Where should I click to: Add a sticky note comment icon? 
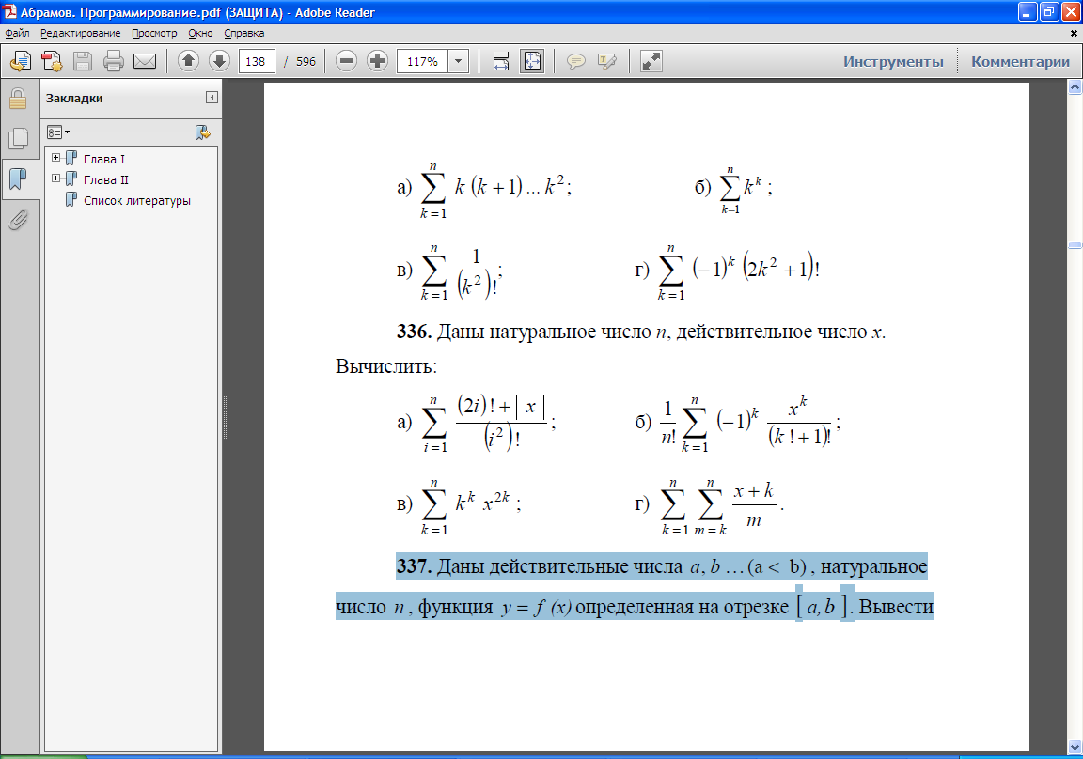coord(576,61)
